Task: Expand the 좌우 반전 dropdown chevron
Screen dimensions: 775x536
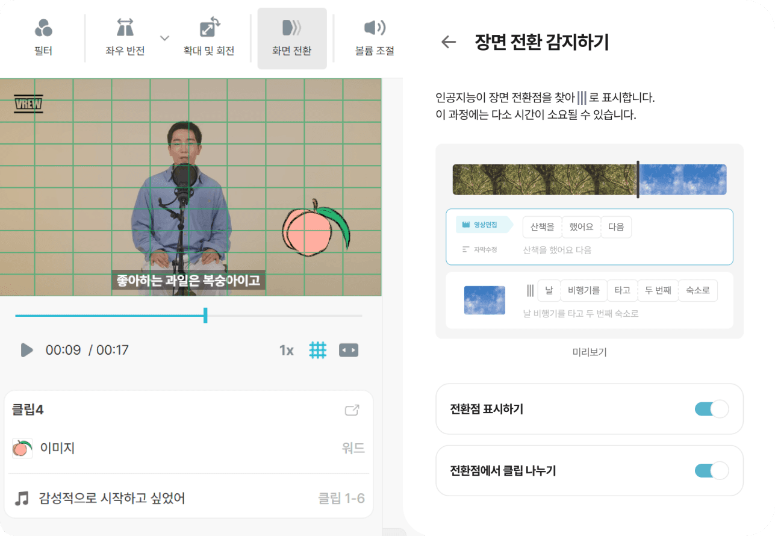Action: point(164,37)
